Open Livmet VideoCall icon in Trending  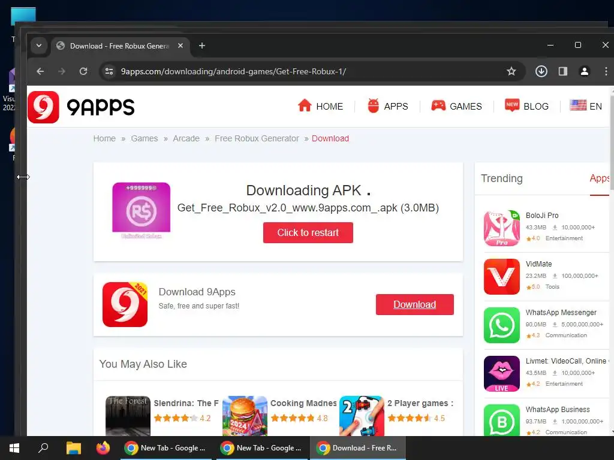coord(502,374)
